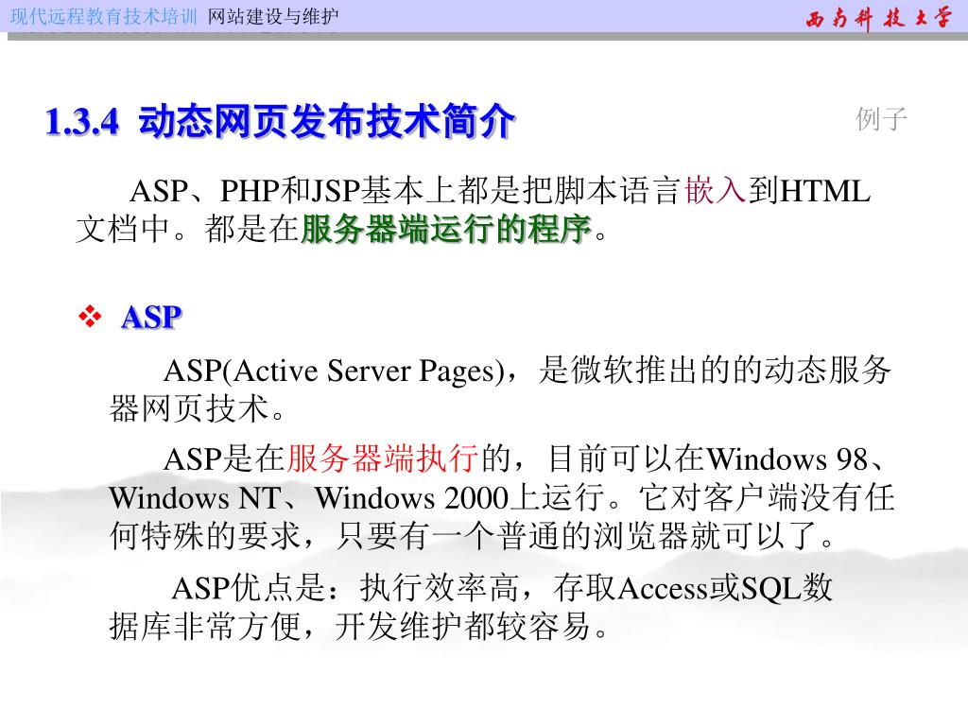This screenshot has height=726, width=968.
Task: Click the blue ASP subheading
Action: point(151,318)
